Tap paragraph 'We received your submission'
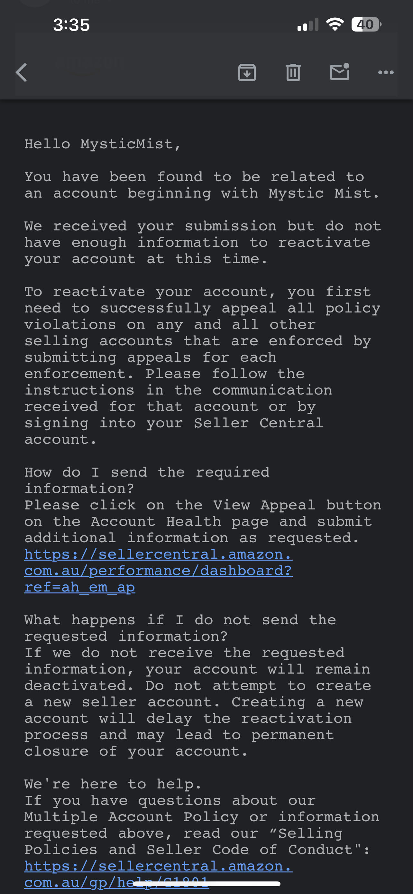 click(x=203, y=243)
